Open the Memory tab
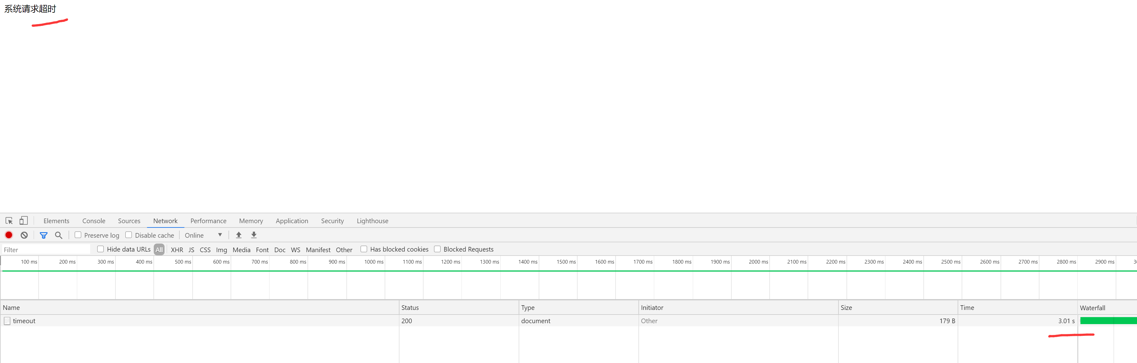This screenshot has width=1137, height=363. pos(251,221)
